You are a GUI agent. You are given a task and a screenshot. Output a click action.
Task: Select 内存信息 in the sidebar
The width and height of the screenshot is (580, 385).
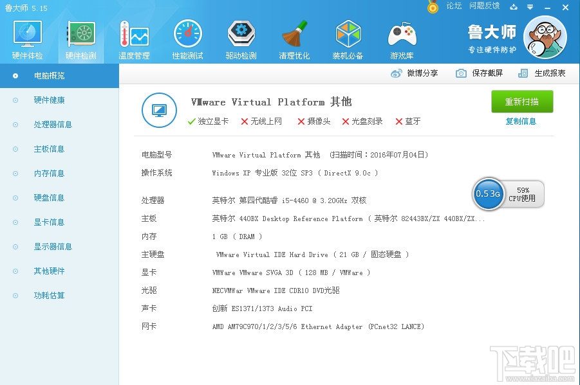(59, 174)
